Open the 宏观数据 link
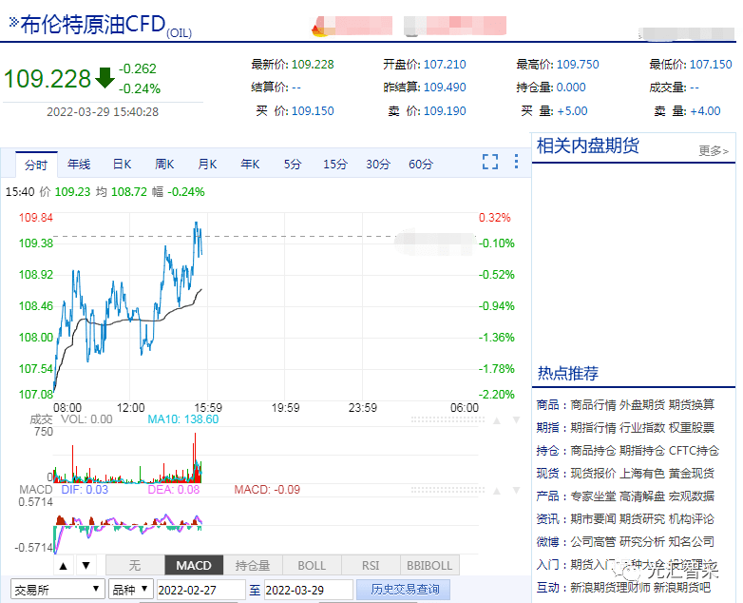Viewport: 743px width, 603px height. [692, 496]
